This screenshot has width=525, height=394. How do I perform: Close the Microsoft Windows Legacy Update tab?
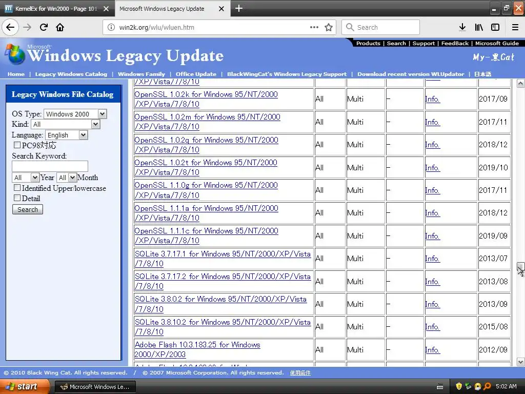click(x=221, y=9)
